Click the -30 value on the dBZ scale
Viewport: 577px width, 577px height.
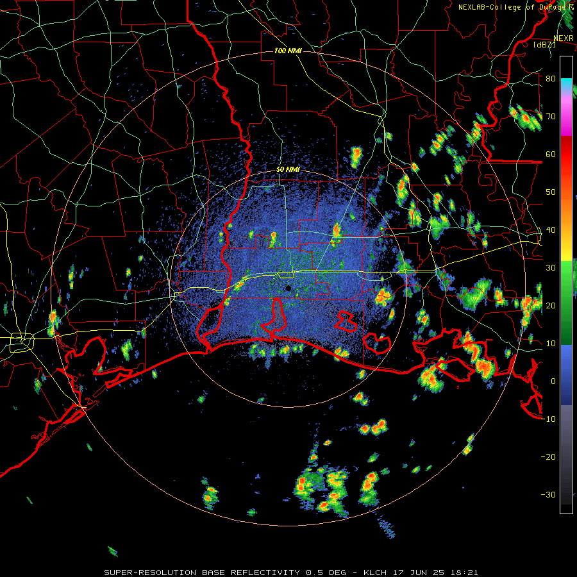tap(548, 495)
